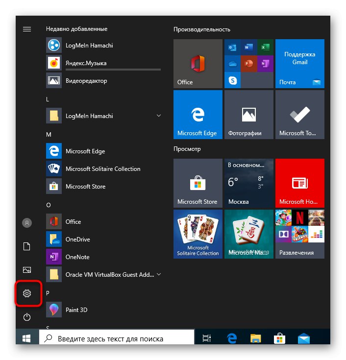Open Pictures from the sidebar
346x360 pixels.
coord(27,270)
